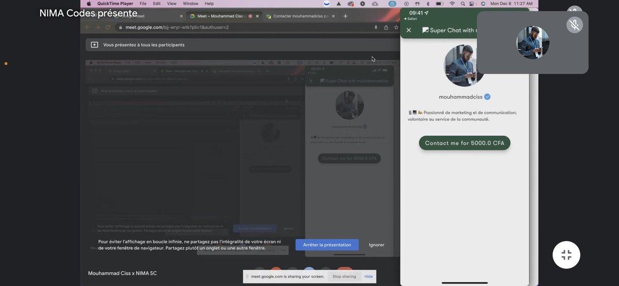619x286 pixels.
Task: Open the File menu
Action: (x=143, y=4)
